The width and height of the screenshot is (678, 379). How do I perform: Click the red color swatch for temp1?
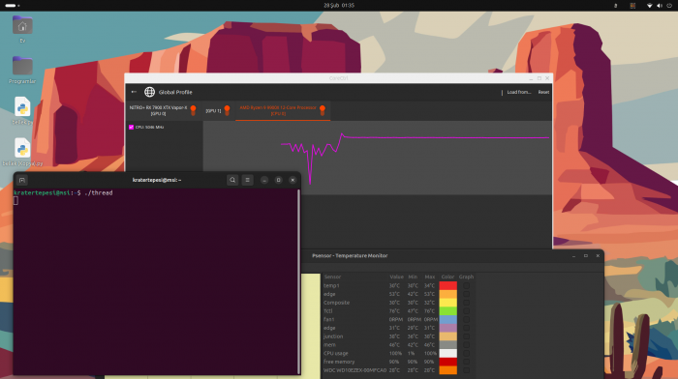coord(447,286)
